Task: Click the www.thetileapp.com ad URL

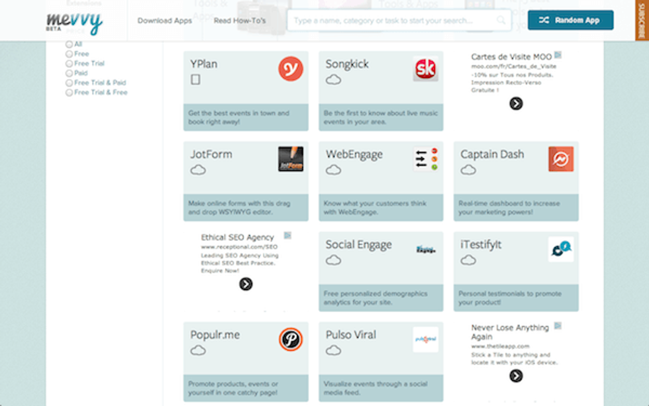Action: pyautogui.click(x=500, y=346)
